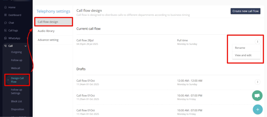Viewport: 267px width, 117px height.
Task: Collapse the Call section chevron
Action: pos(26,46)
